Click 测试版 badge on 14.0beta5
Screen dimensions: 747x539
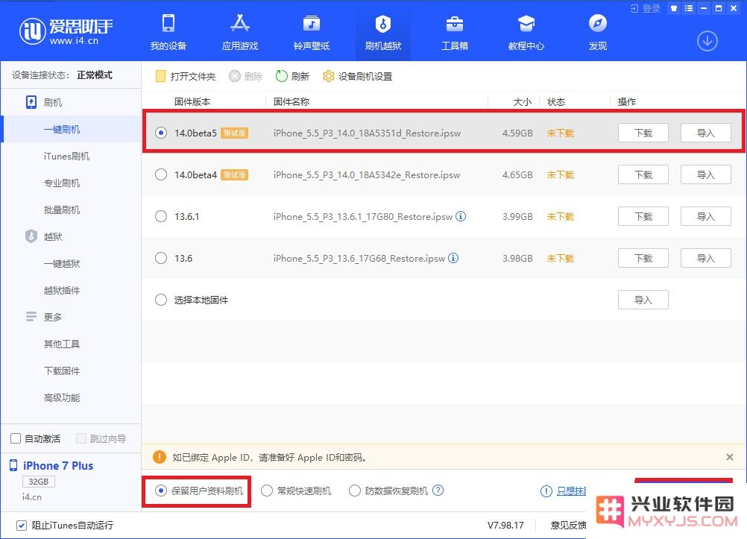(234, 133)
